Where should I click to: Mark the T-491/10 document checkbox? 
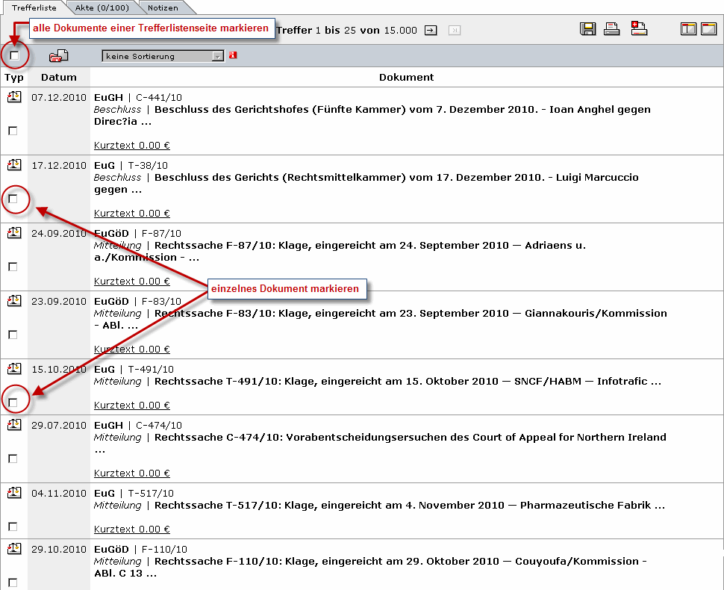[x=13, y=403]
